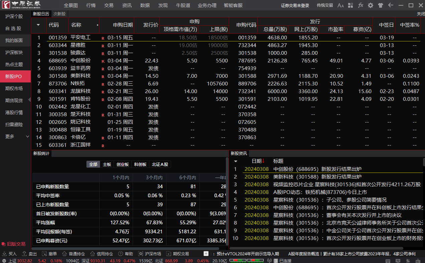Image resolution: width=425 pixels, height=263 pixels.
Task: Click 已连接 status text
Action: pyautogui.click(x=285, y=261)
